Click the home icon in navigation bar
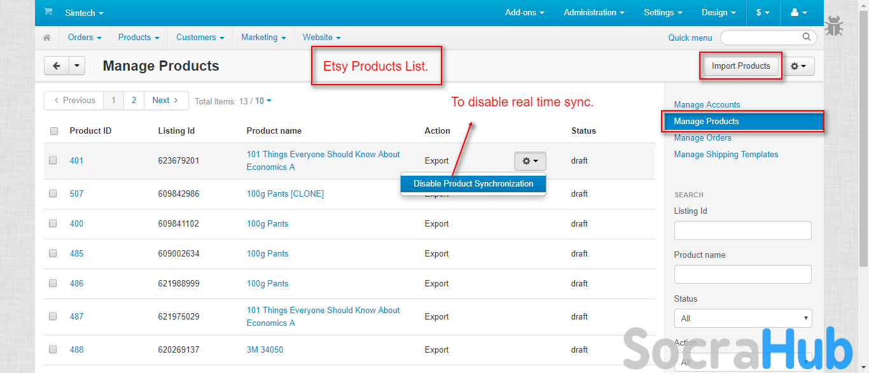This screenshot has width=869, height=373. click(x=47, y=38)
